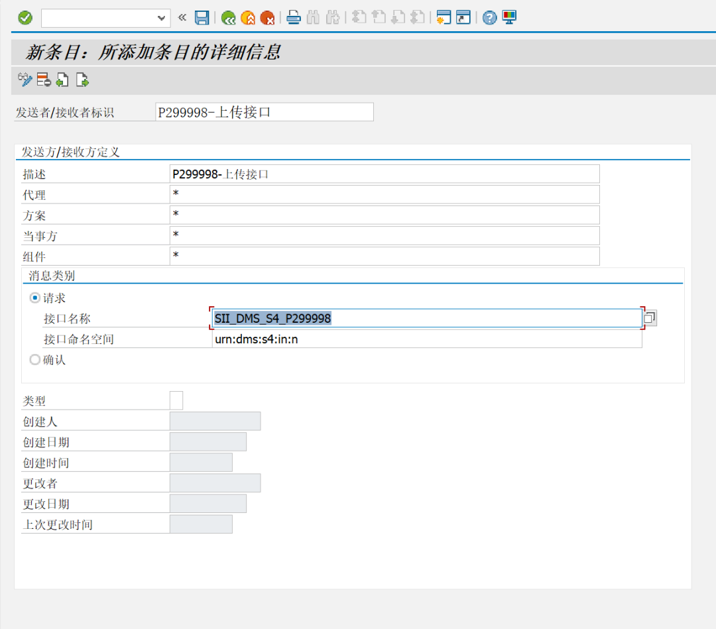Click the 描述 input field
This screenshot has width=716, height=629.
(385, 174)
